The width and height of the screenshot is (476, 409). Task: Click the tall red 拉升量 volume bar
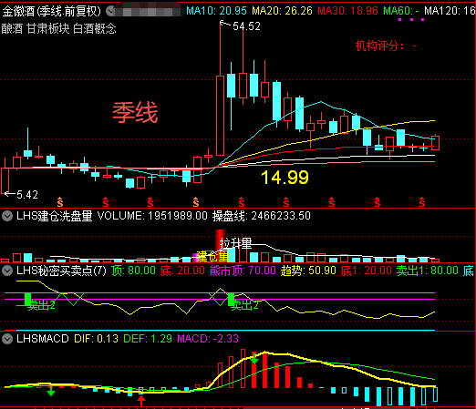[220, 246]
